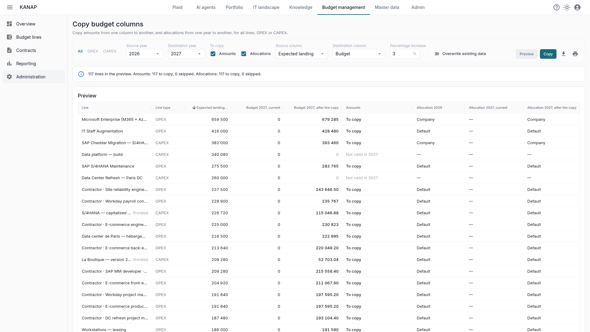The height and width of the screenshot is (332, 590).
Task: Open the Master data tab
Action: (387, 7)
